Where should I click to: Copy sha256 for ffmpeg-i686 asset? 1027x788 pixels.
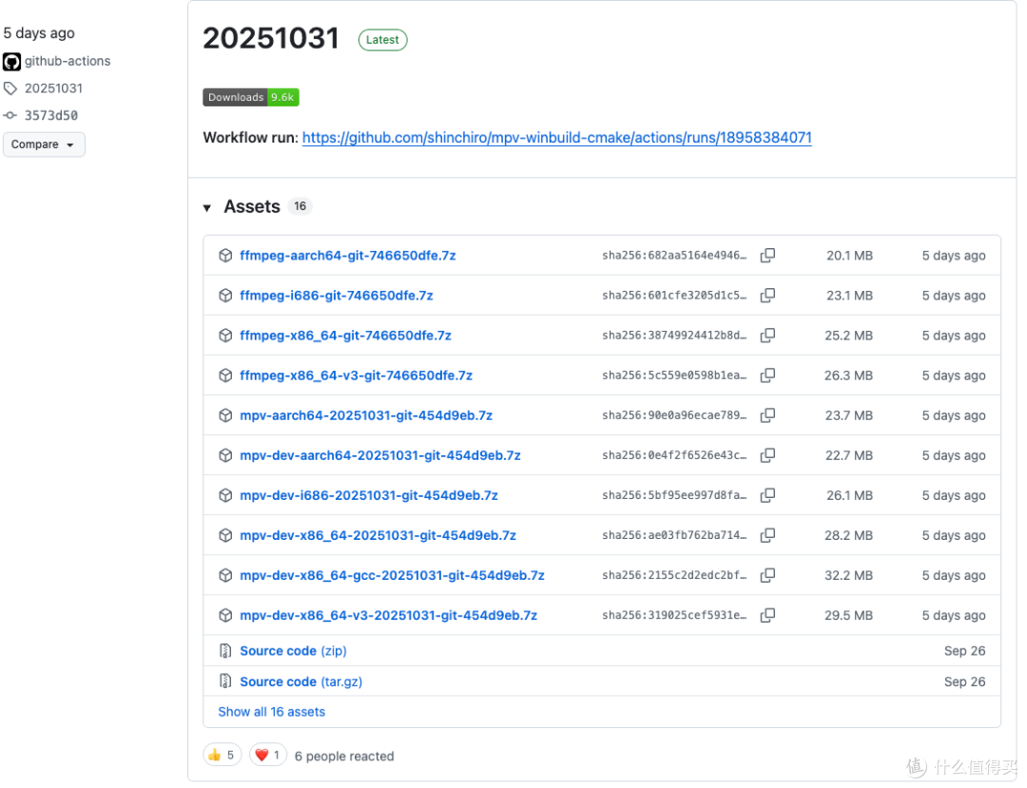(767, 296)
